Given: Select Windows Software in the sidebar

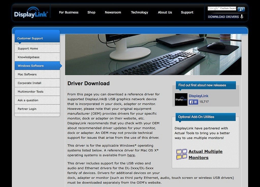Looking at the screenshot, I should 37,66.
